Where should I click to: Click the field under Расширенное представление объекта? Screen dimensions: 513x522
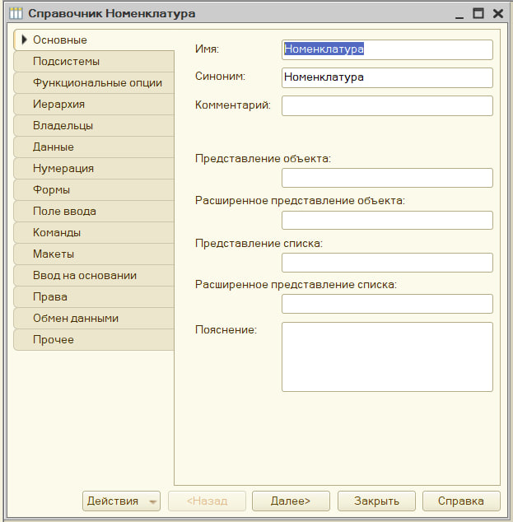pyautogui.click(x=387, y=220)
